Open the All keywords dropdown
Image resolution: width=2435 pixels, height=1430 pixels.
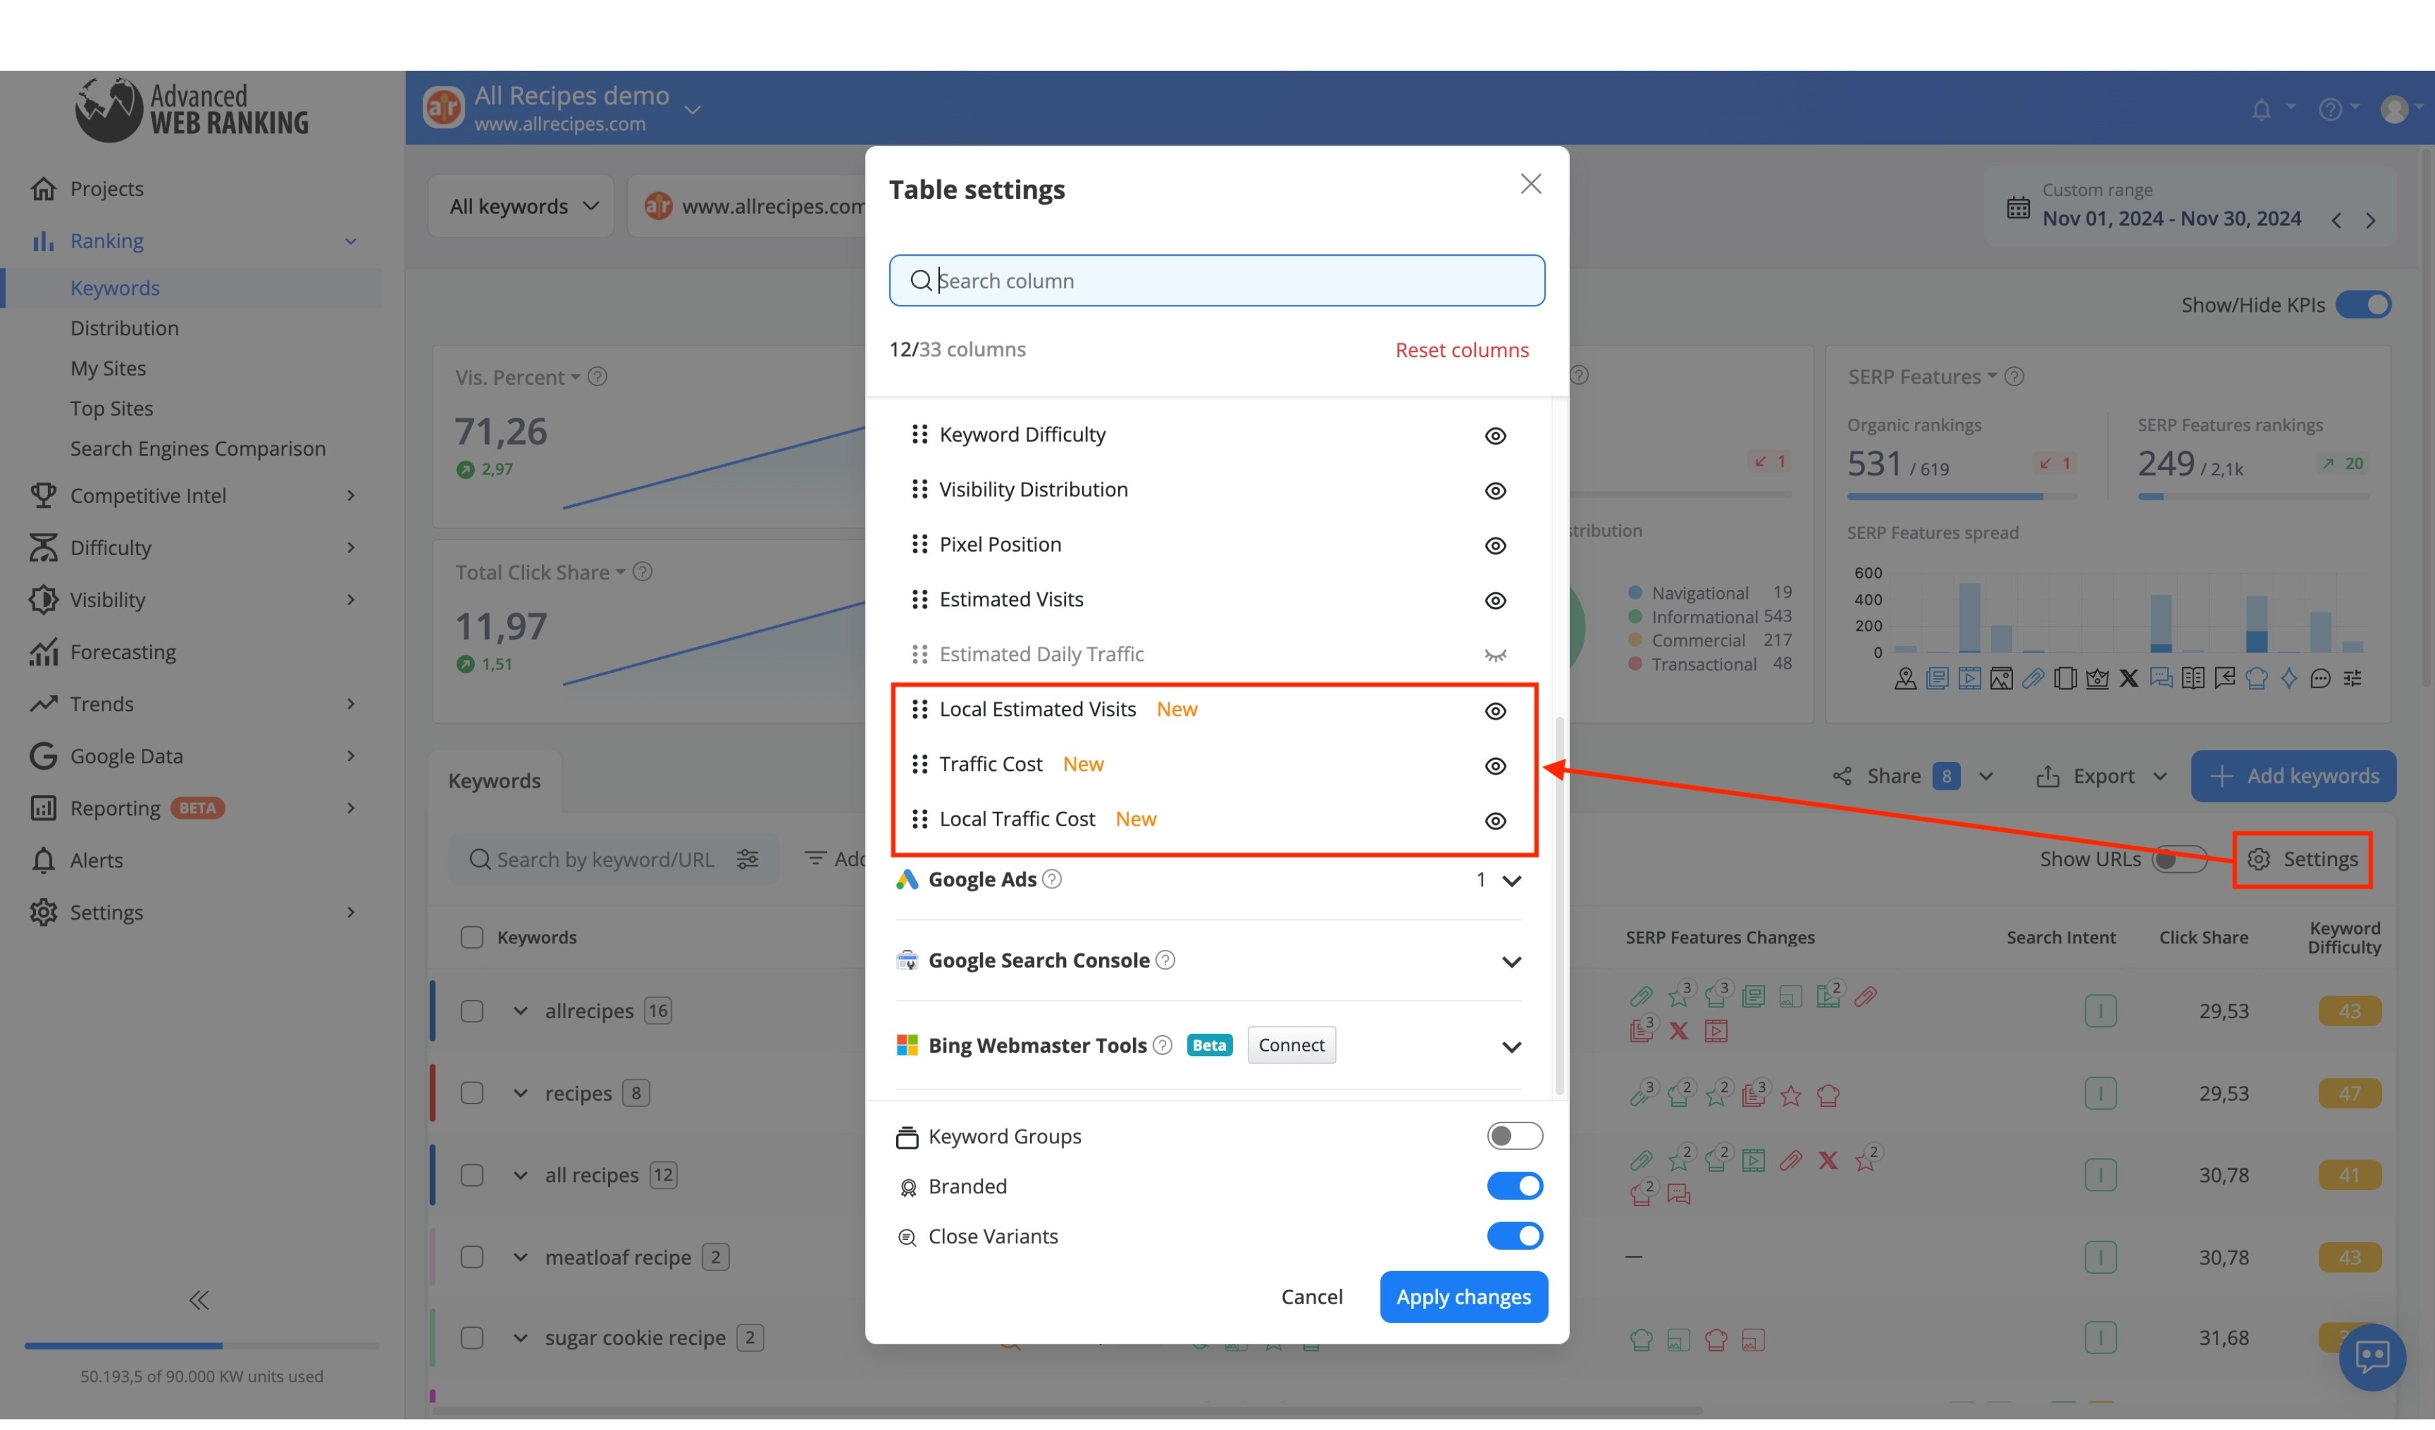[521, 206]
